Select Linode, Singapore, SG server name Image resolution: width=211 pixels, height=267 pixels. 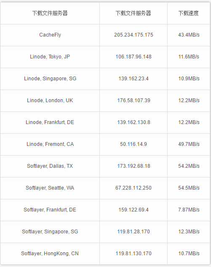[50, 79]
